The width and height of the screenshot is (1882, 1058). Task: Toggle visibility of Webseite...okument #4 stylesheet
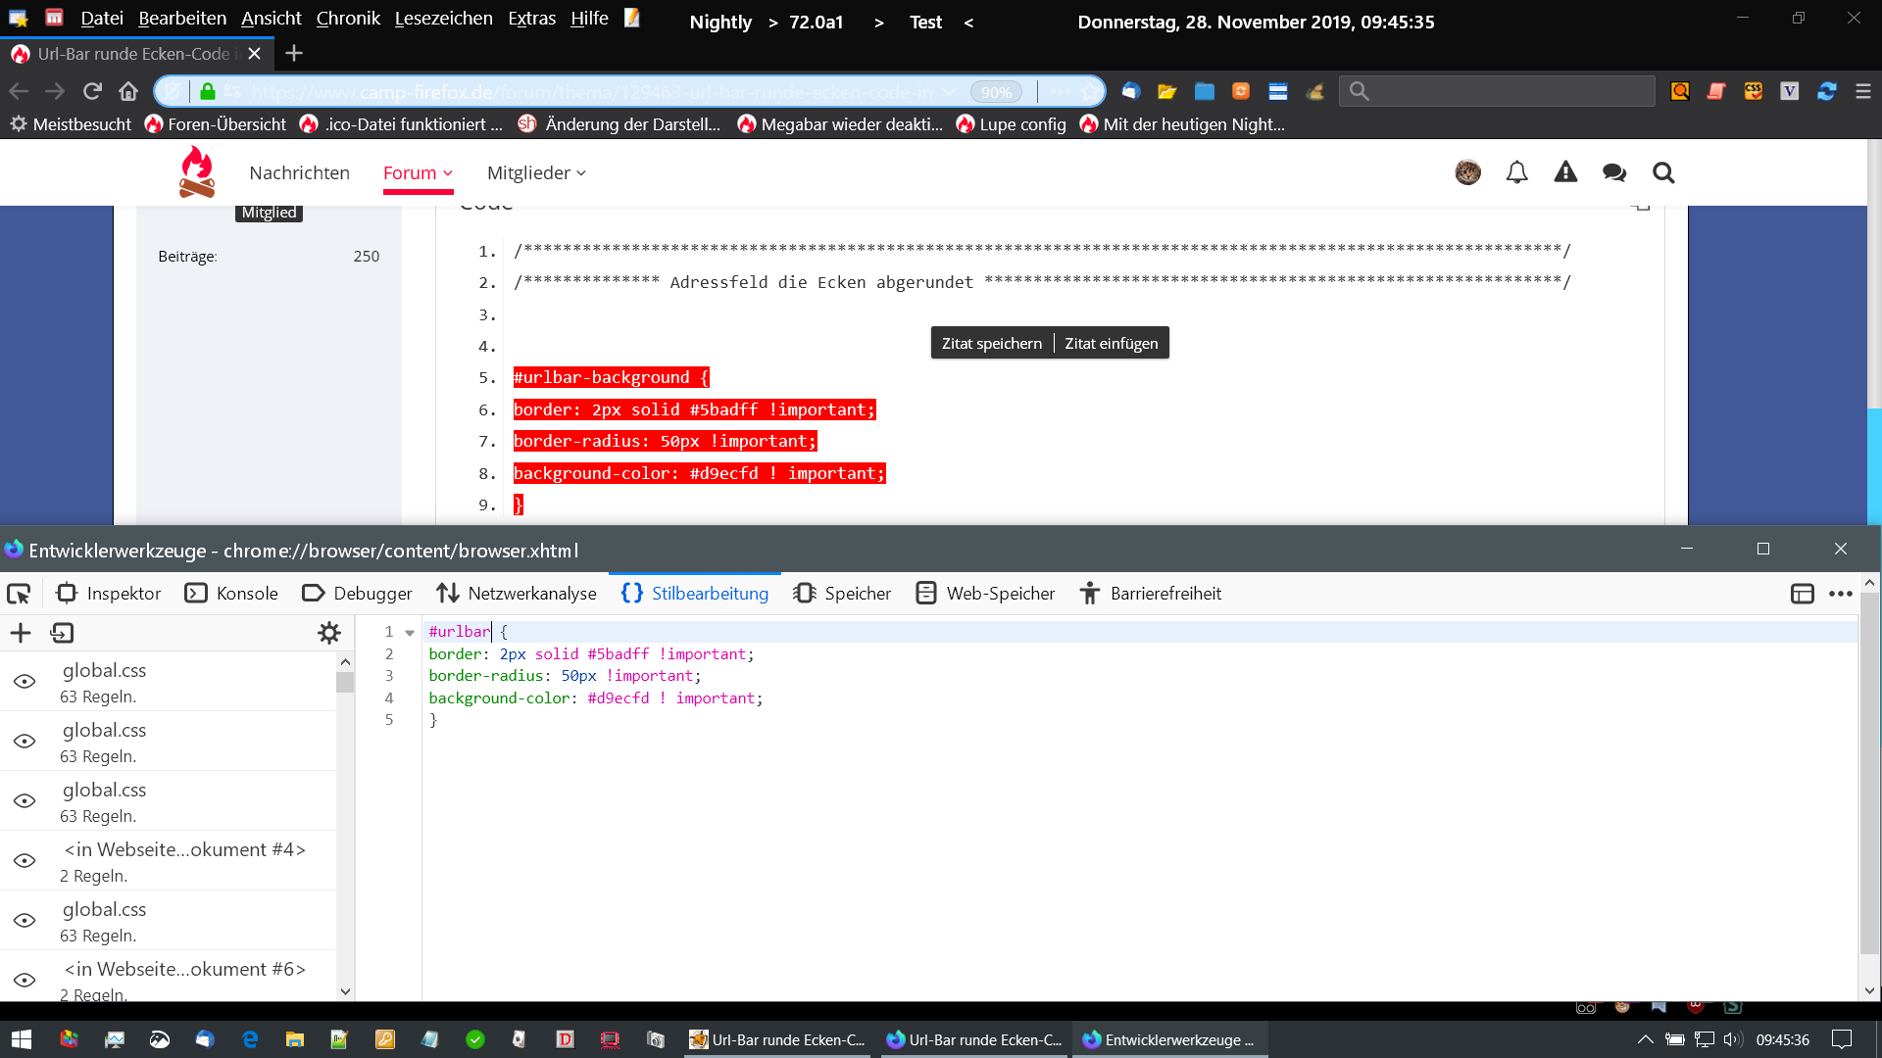tap(25, 861)
